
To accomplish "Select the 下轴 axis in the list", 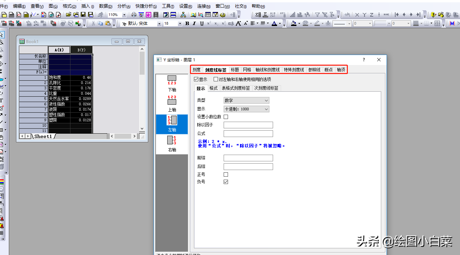I will tap(172, 84).
